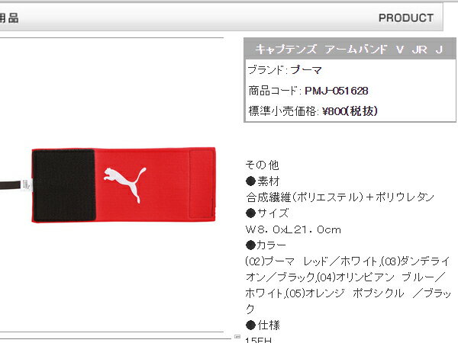
Task: Click the size text W8.0×L21.0cm
Action: click(293, 229)
